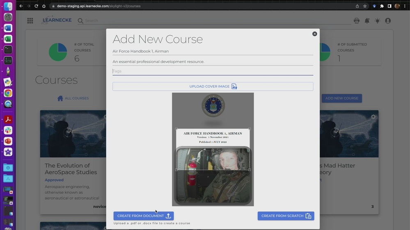The width and height of the screenshot is (410, 230).
Task: Click the 'Approved' status label on AeroSpace course
Action: pos(54,180)
